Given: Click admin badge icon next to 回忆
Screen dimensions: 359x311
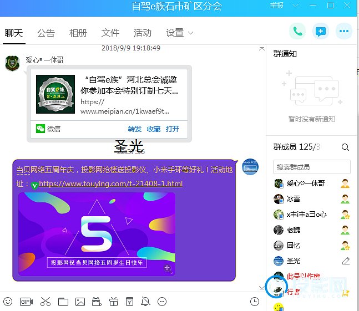Looking at the screenshot, I should click(x=345, y=246).
